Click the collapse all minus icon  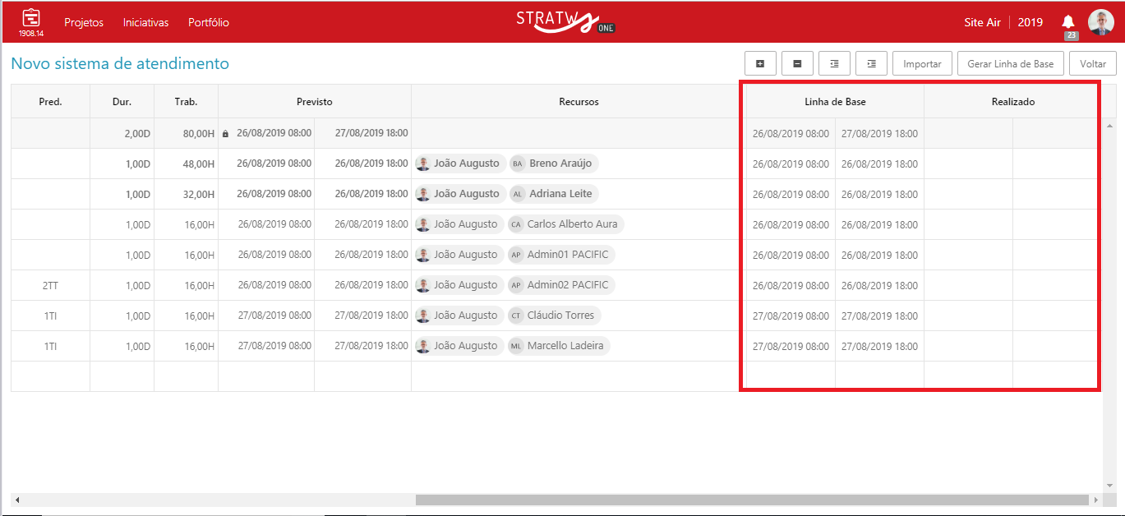tap(797, 63)
